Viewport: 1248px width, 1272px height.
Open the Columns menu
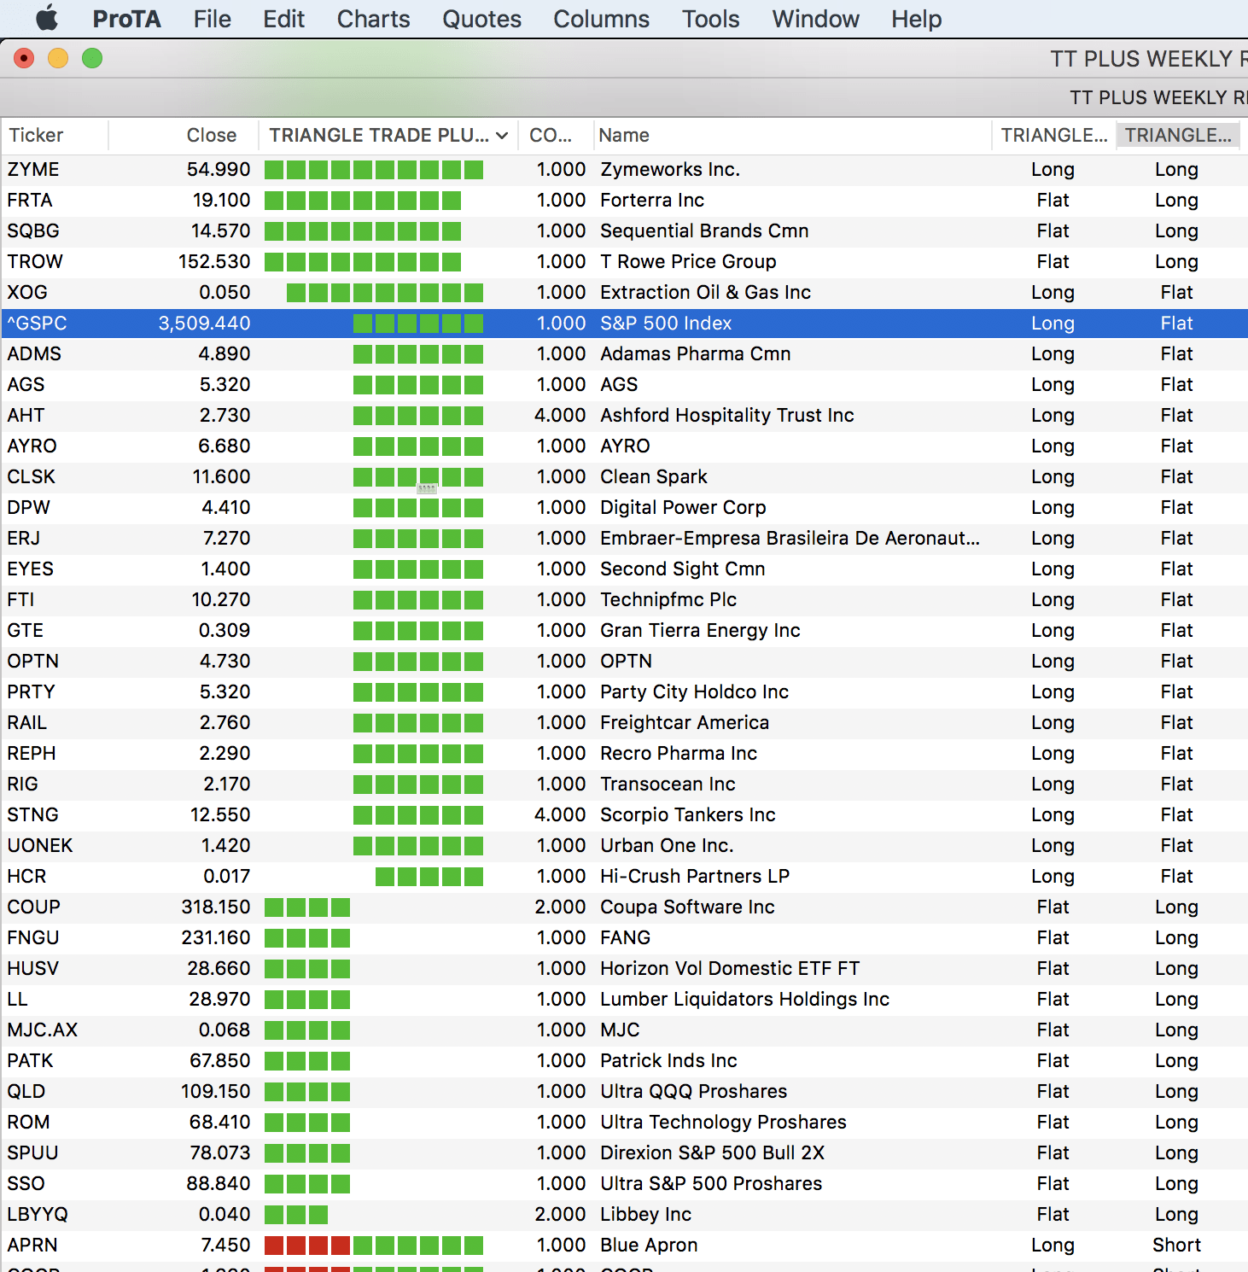[601, 19]
